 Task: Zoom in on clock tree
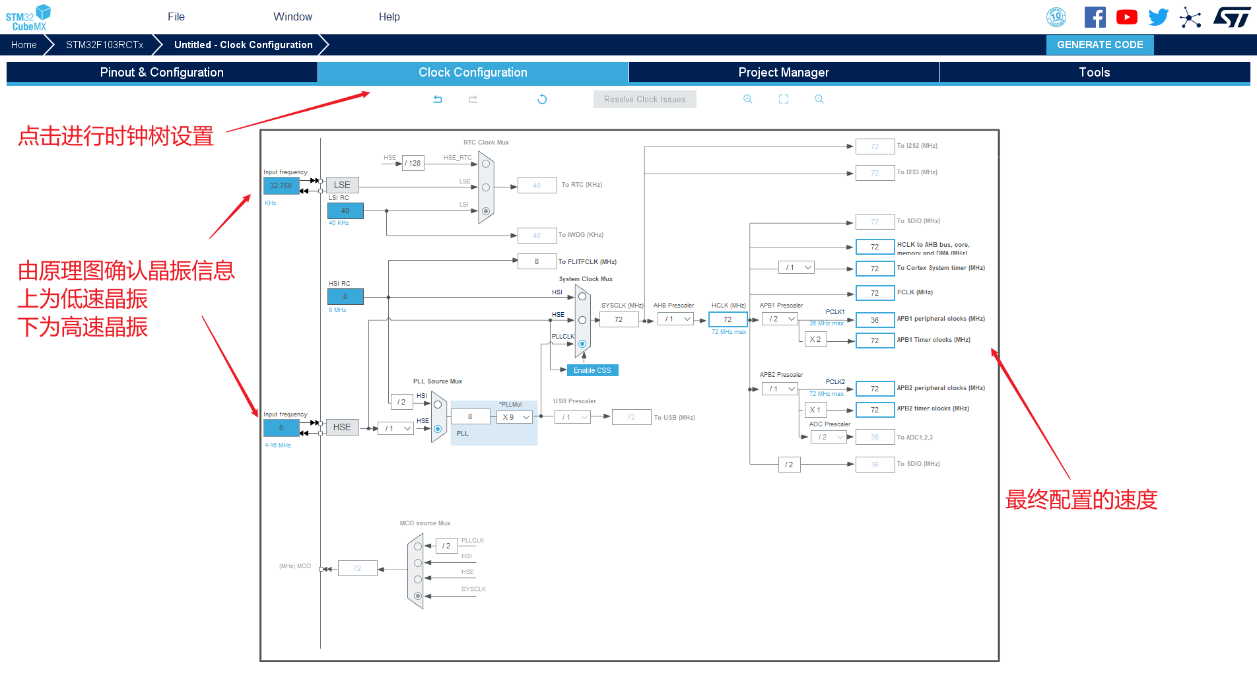[x=748, y=99]
